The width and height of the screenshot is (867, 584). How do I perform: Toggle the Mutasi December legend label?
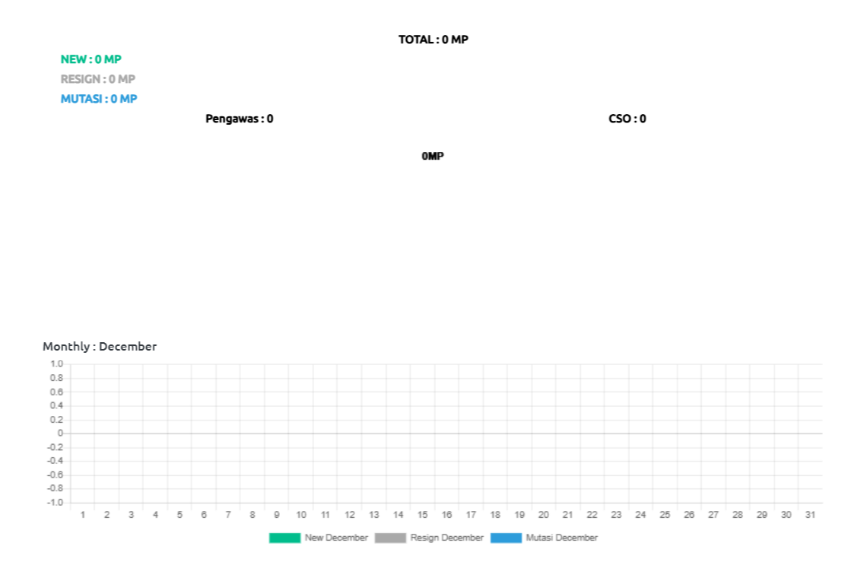point(562,538)
